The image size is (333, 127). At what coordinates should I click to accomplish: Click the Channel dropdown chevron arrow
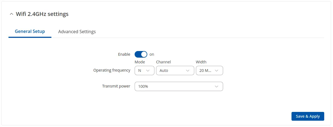pyautogui.click(x=188, y=70)
